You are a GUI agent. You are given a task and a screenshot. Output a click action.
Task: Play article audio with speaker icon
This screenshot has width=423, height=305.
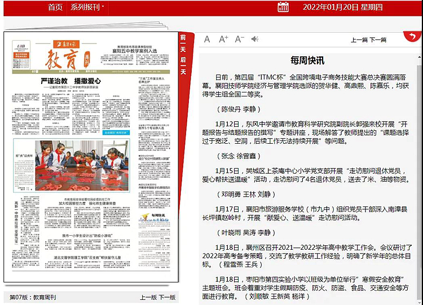[255, 39]
